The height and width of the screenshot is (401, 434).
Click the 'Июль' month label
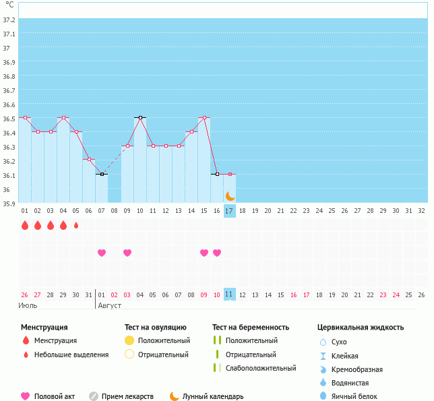pyautogui.click(x=28, y=305)
